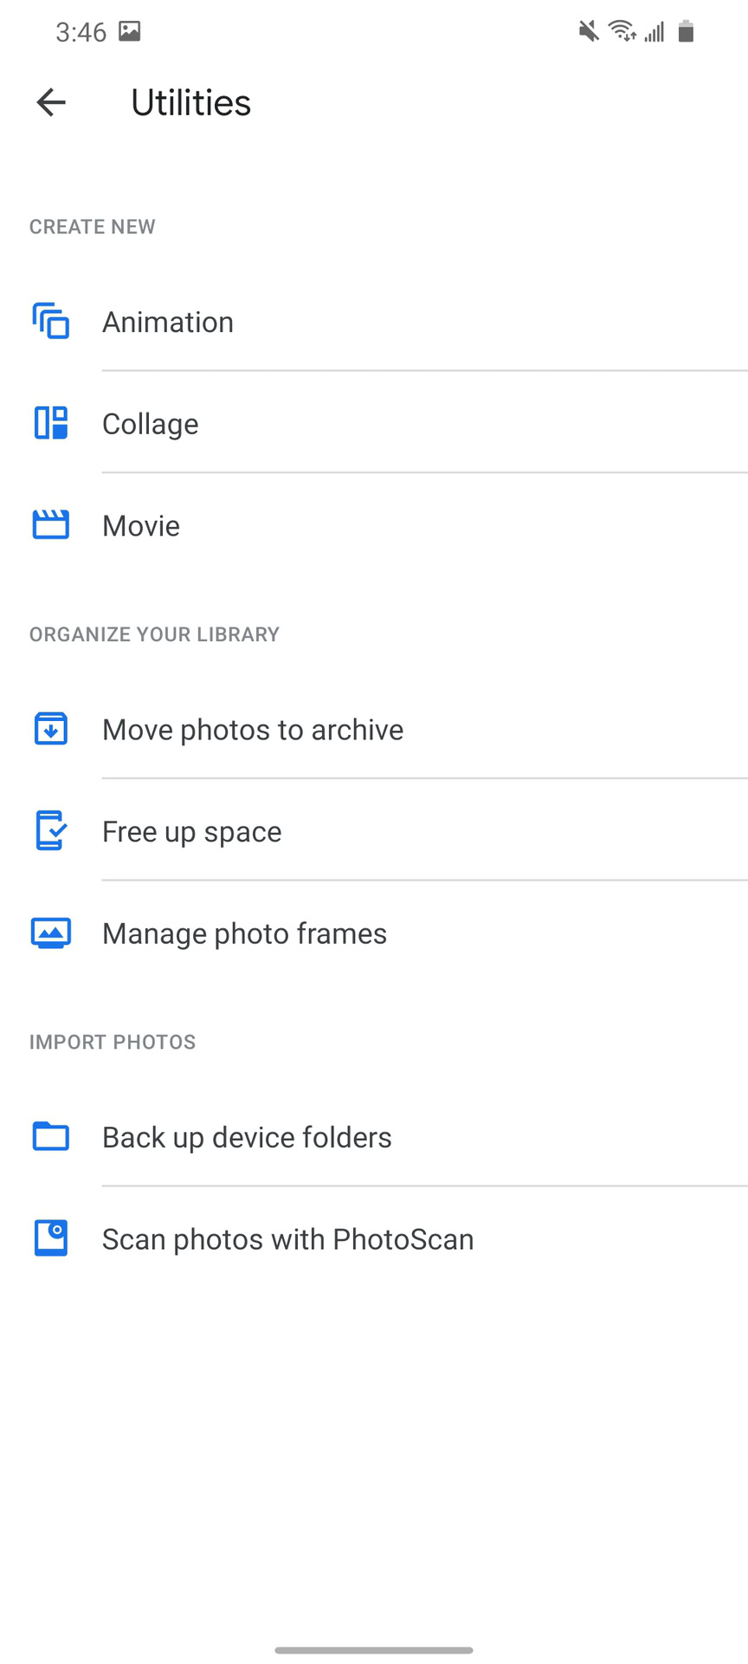
Task: Tap the photo frames icon
Action: click(51, 933)
